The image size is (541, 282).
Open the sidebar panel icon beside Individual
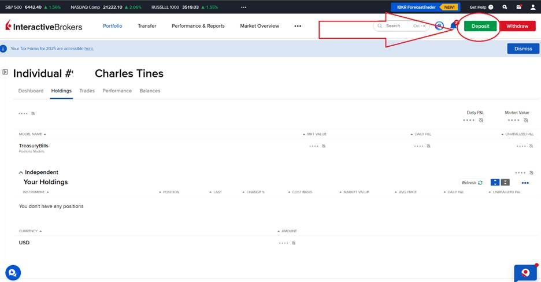5,72
